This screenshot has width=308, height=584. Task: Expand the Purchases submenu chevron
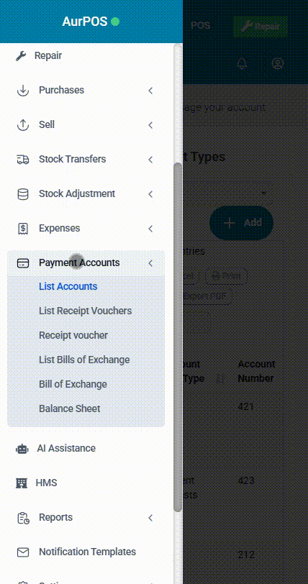pyautogui.click(x=150, y=91)
